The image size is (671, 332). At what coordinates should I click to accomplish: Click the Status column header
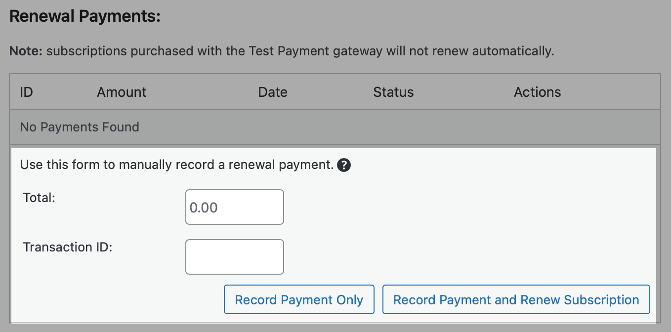point(393,92)
